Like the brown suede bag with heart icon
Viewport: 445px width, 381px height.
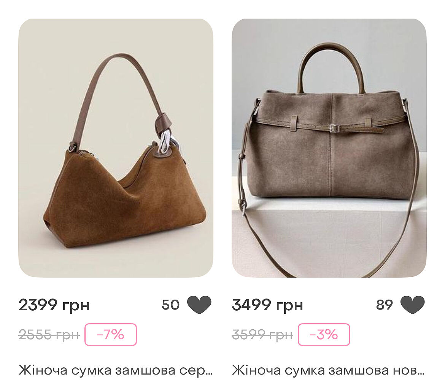coord(199,305)
